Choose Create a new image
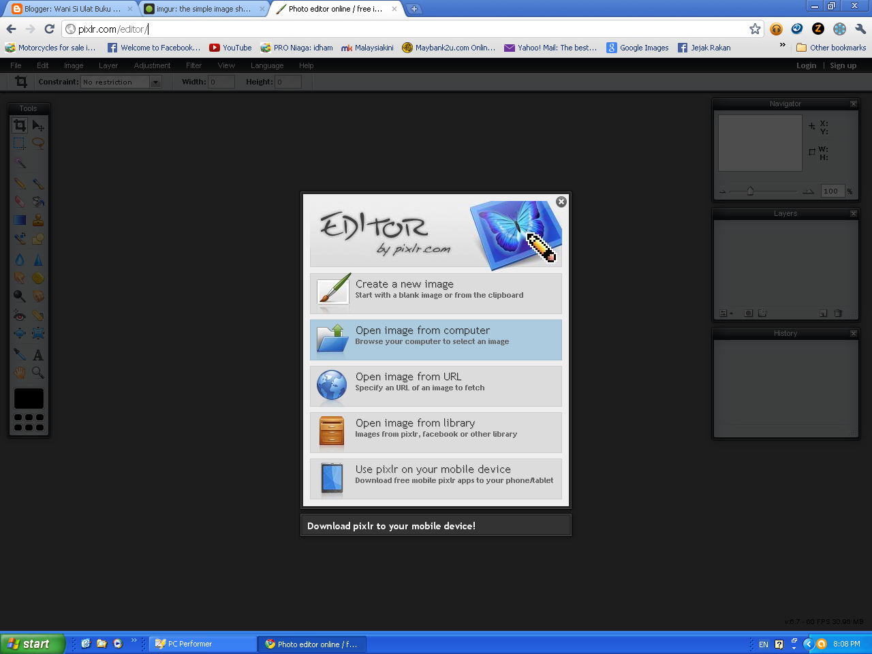This screenshot has height=654, width=872. click(436, 294)
